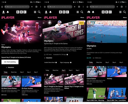Image resolution: width=128 pixels, height=104 pixels.
Task: Select Day 3 tab in the middle phone
Action: click(78, 70)
